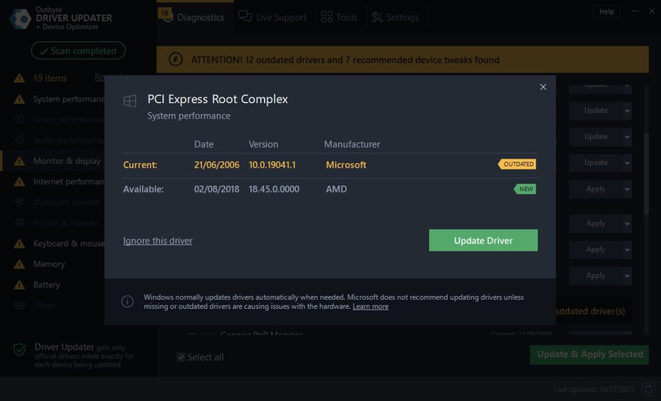Select 19 items in sidebar

tap(50, 78)
